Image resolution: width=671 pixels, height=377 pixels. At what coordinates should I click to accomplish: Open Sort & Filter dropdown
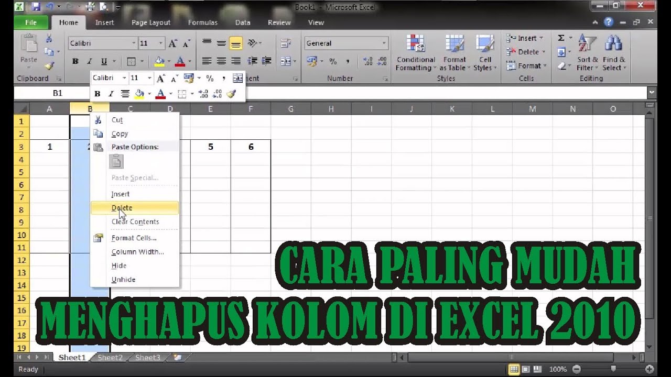coord(587,53)
